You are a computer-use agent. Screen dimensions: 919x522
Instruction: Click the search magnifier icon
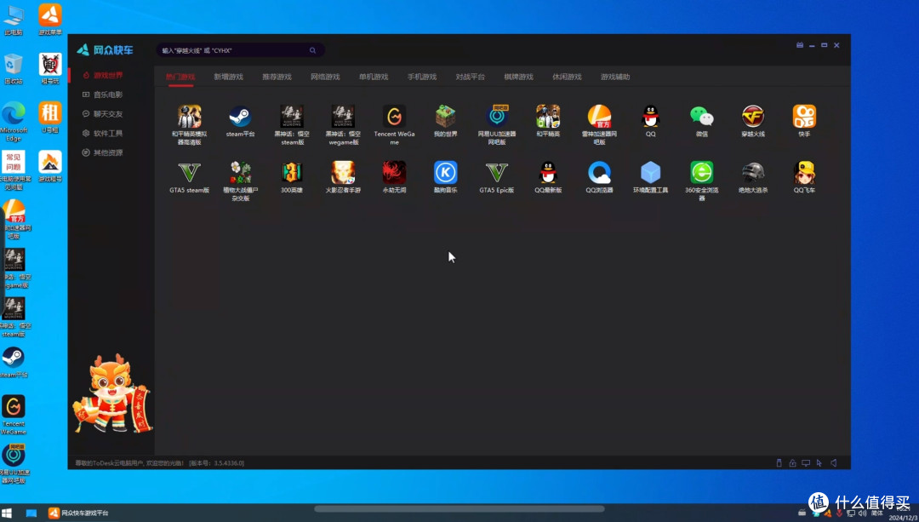[312, 50]
